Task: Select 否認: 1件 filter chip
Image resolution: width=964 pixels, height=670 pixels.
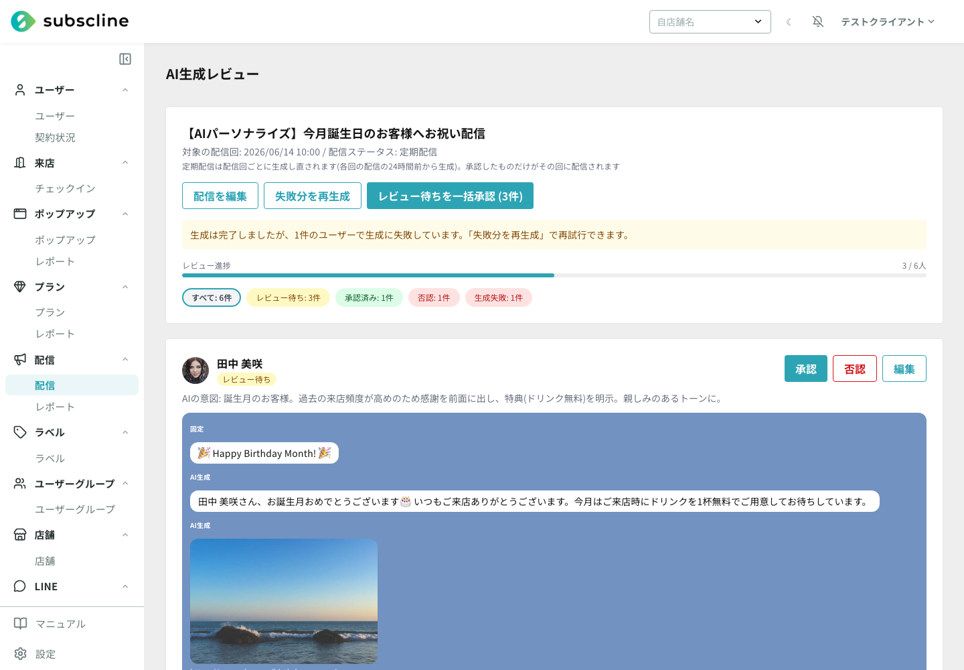Action: pyautogui.click(x=434, y=297)
